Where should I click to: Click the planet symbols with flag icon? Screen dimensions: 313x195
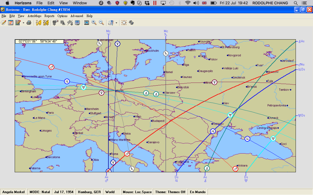click(x=55, y=23)
